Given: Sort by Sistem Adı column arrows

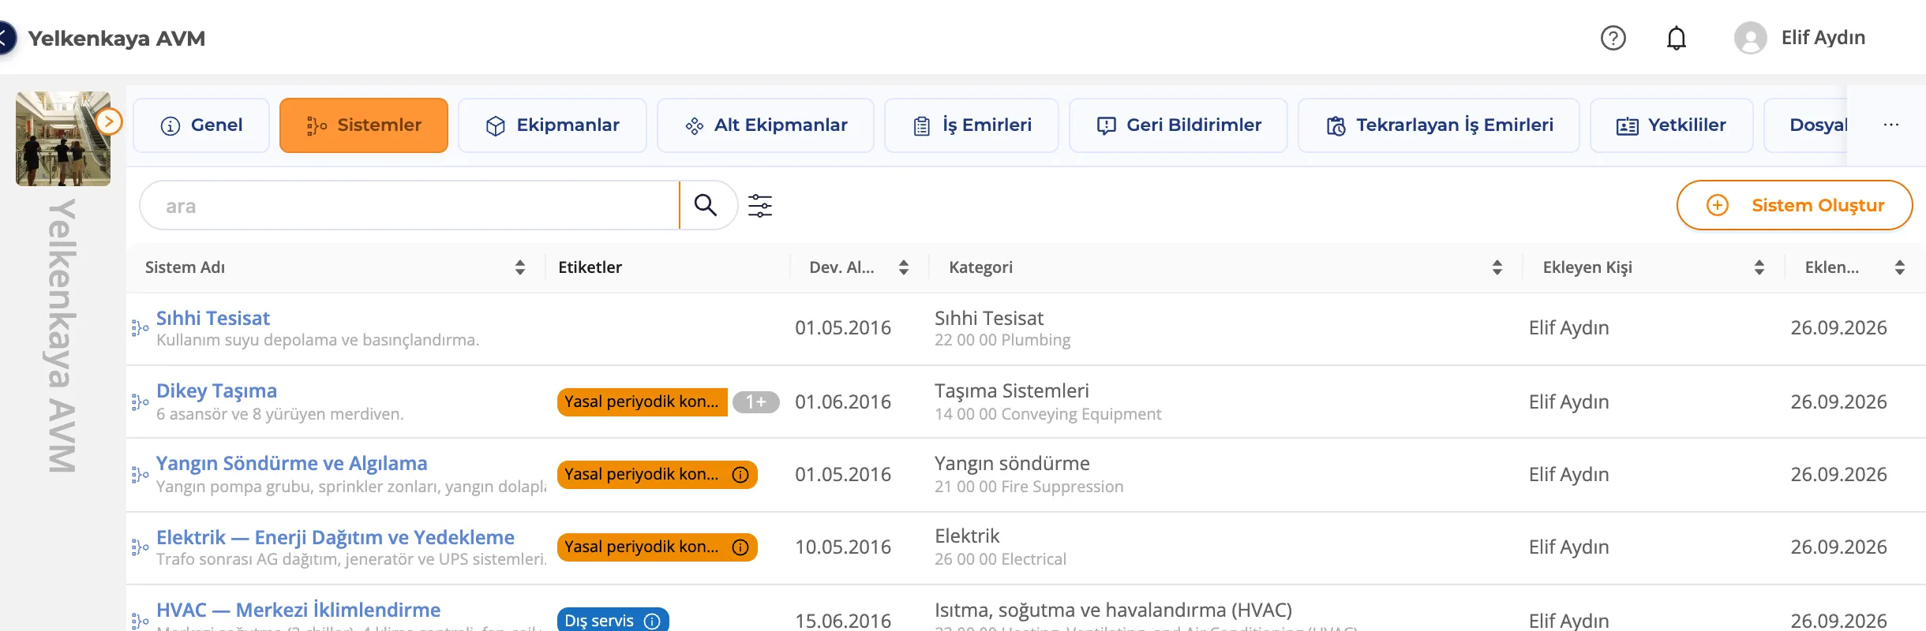Looking at the screenshot, I should point(520,267).
